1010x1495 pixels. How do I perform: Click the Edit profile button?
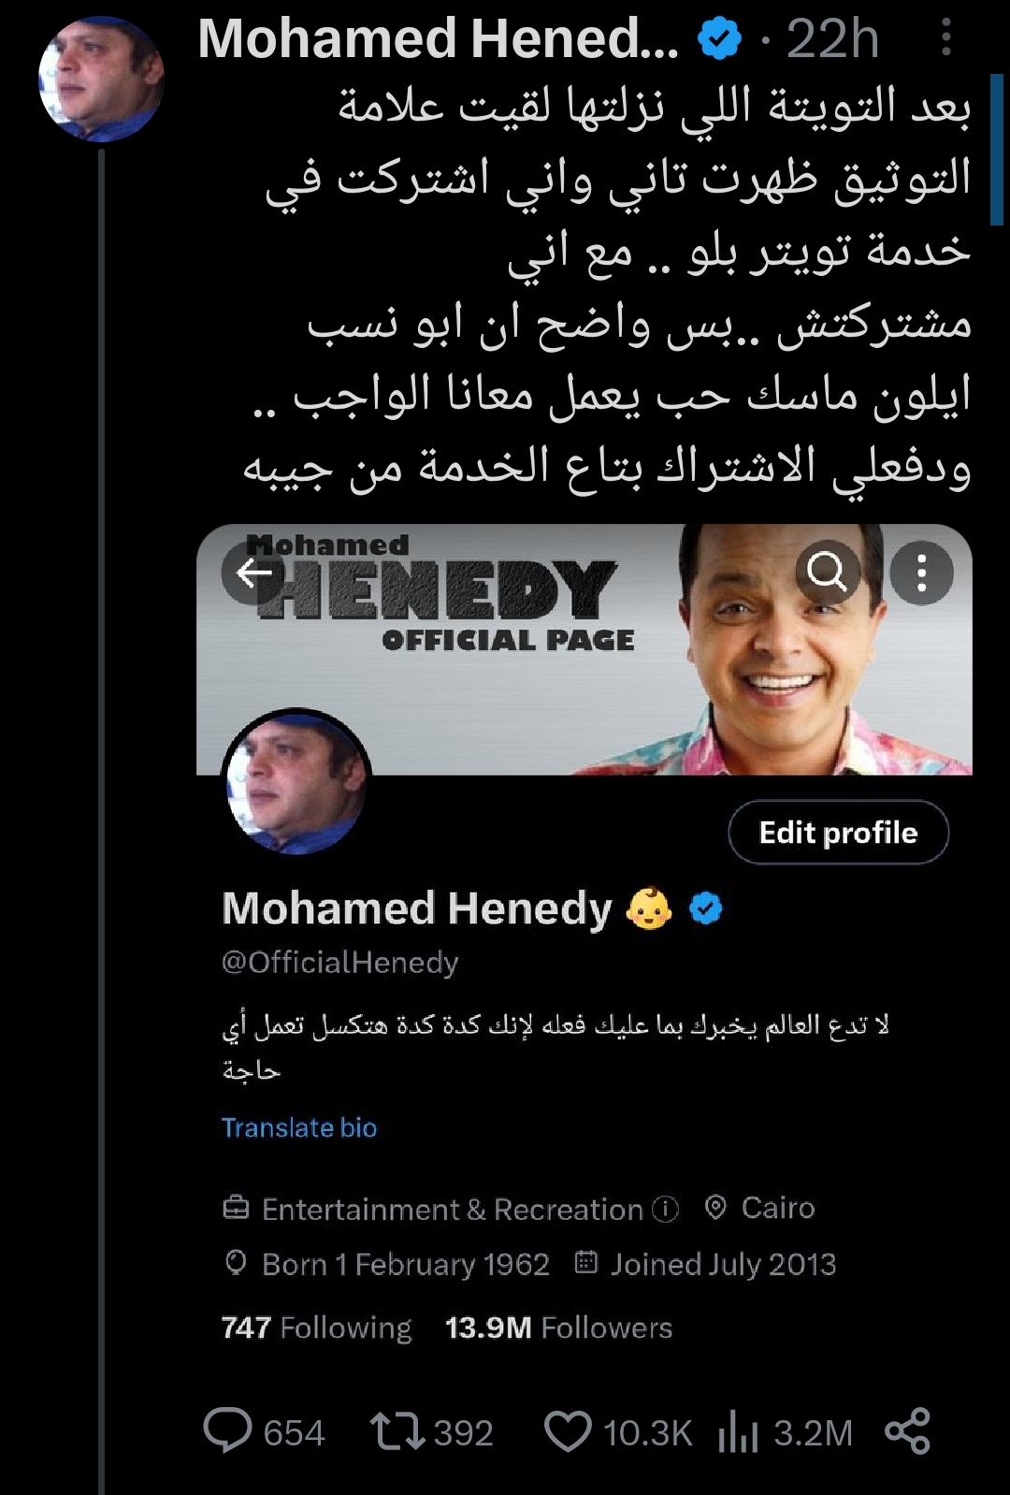(x=838, y=832)
